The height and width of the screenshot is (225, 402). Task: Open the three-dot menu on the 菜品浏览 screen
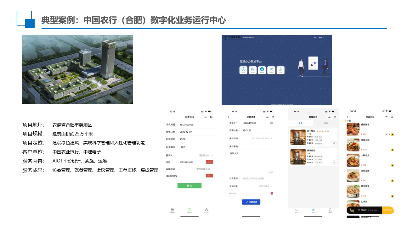(387, 117)
